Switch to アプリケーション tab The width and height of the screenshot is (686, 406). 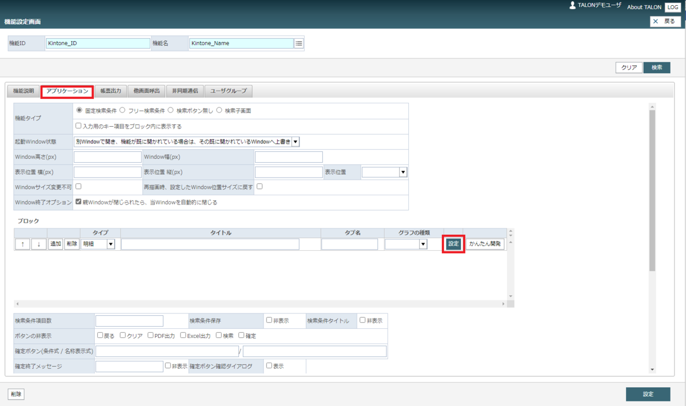point(67,91)
